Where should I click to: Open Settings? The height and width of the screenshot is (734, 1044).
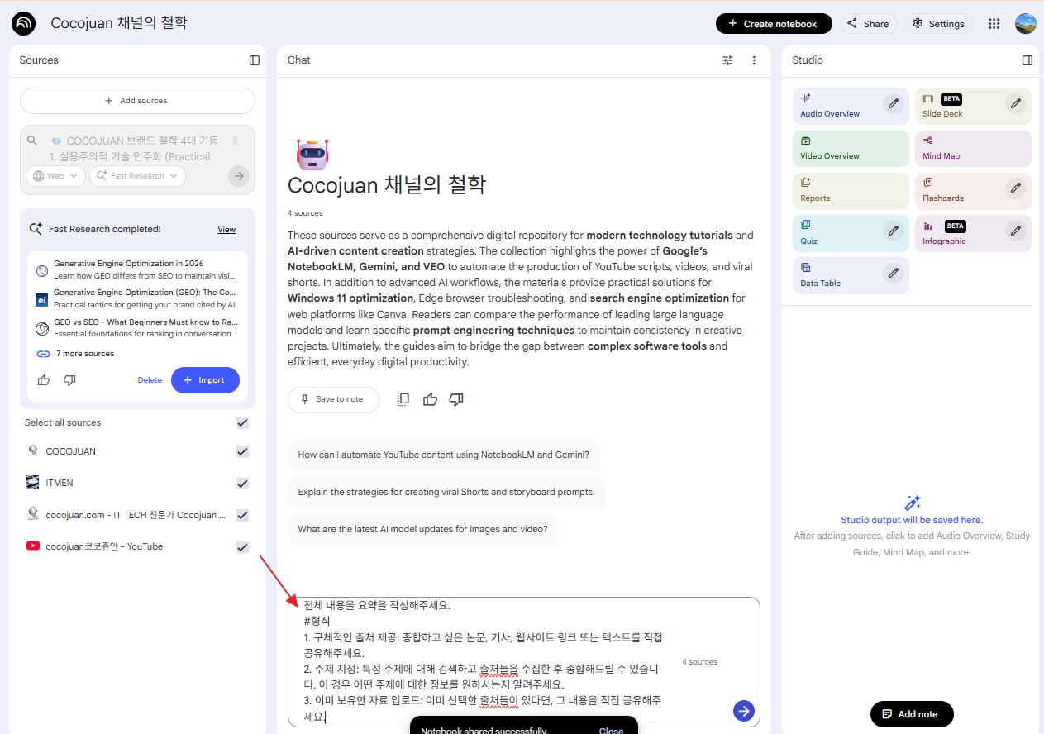pyautogui.click(x=938, y=24)
